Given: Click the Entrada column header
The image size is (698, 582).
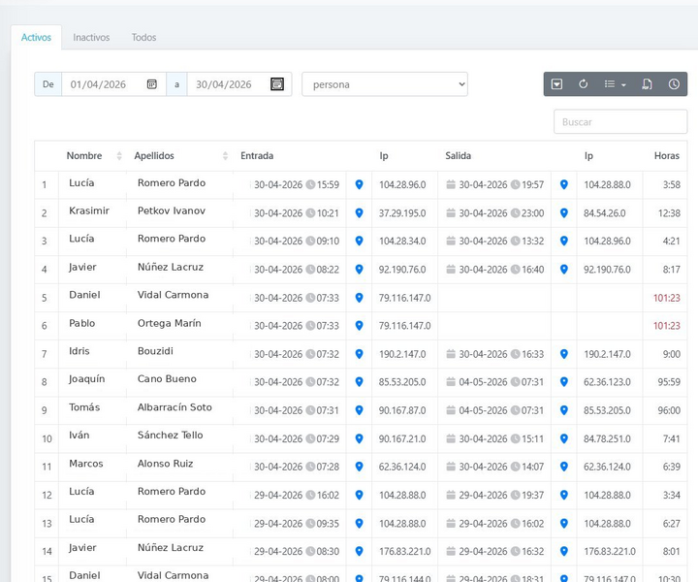Looking at the screenshot, I should point(257,156).
